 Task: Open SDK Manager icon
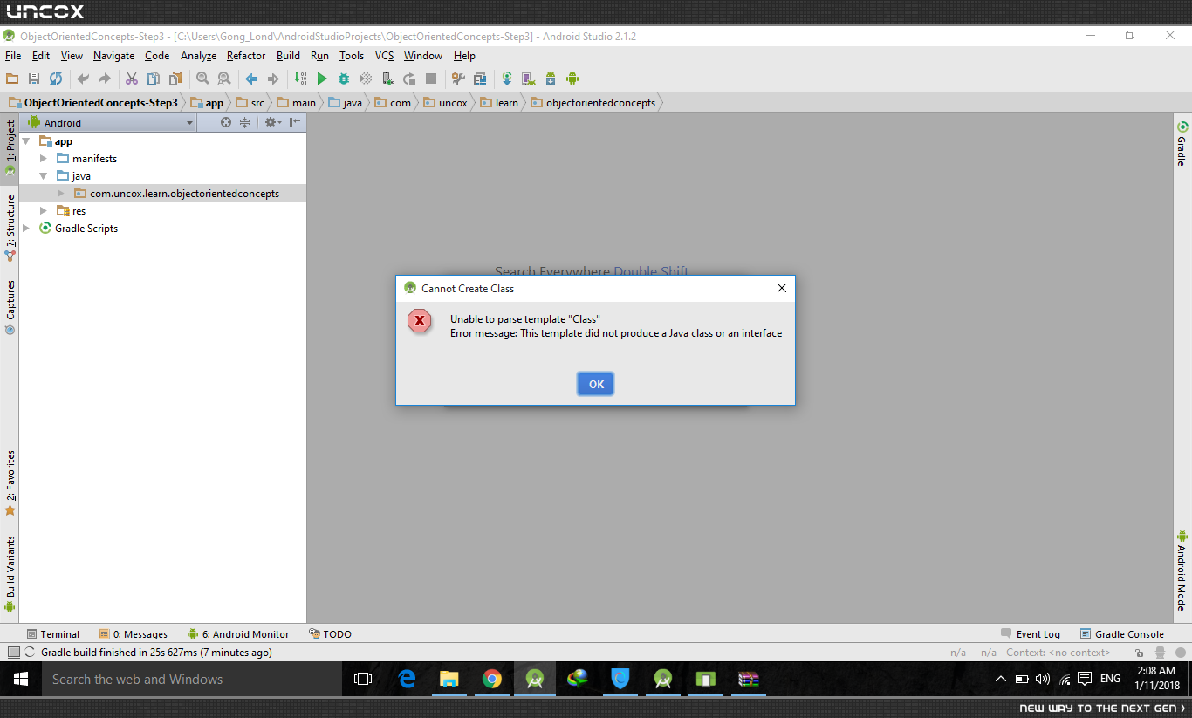click(551, 79)
